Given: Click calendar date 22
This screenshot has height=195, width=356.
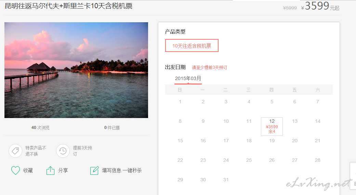Looking at the screenshot, I should 180,160.
